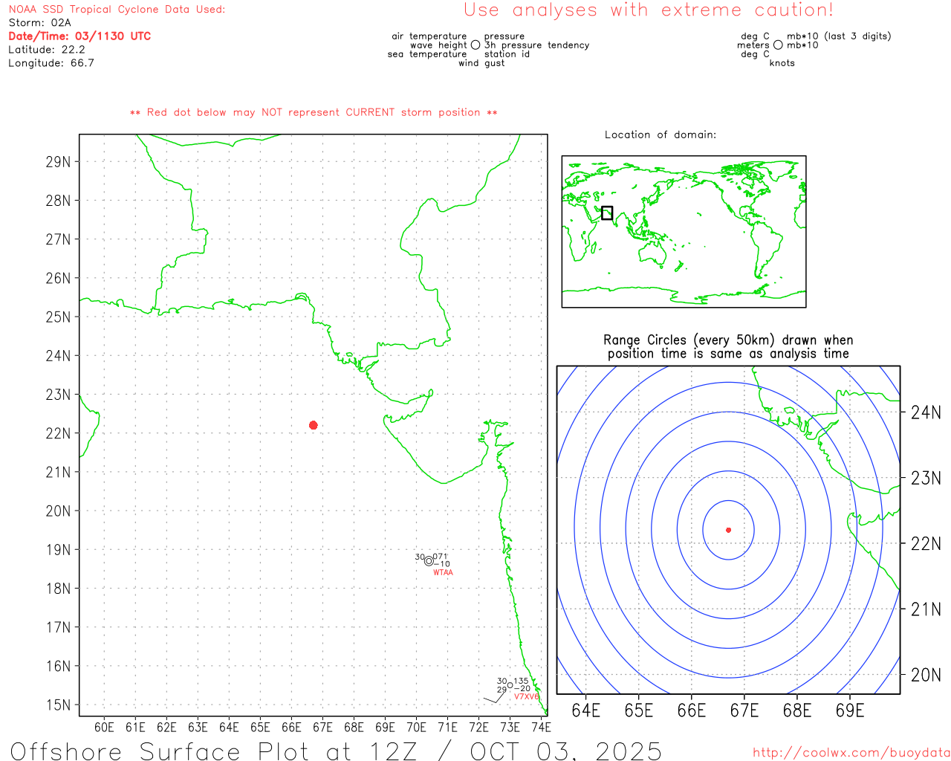The width and height of the screenshot is (951, 761).
Task: Click the '15N' latitude axis label
Action: click(58, 705)
